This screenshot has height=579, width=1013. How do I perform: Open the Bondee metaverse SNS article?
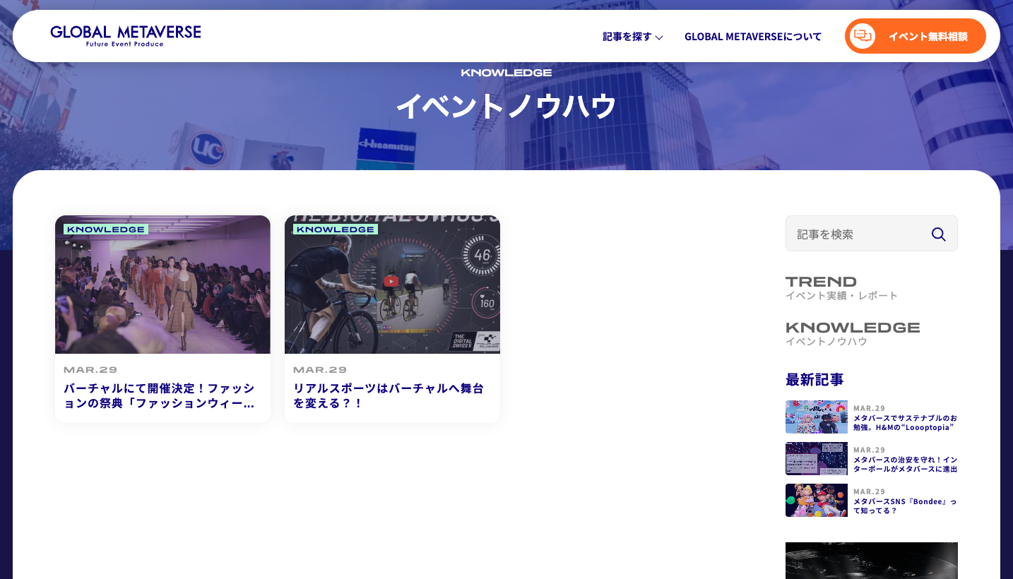coord(905,505)
